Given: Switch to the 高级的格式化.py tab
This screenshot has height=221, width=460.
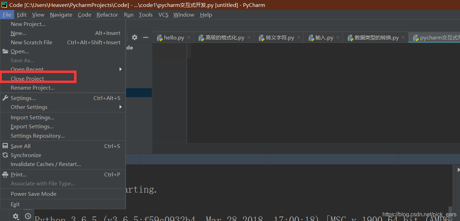Looking at the screenshot, I should click(x=225, y=38).
